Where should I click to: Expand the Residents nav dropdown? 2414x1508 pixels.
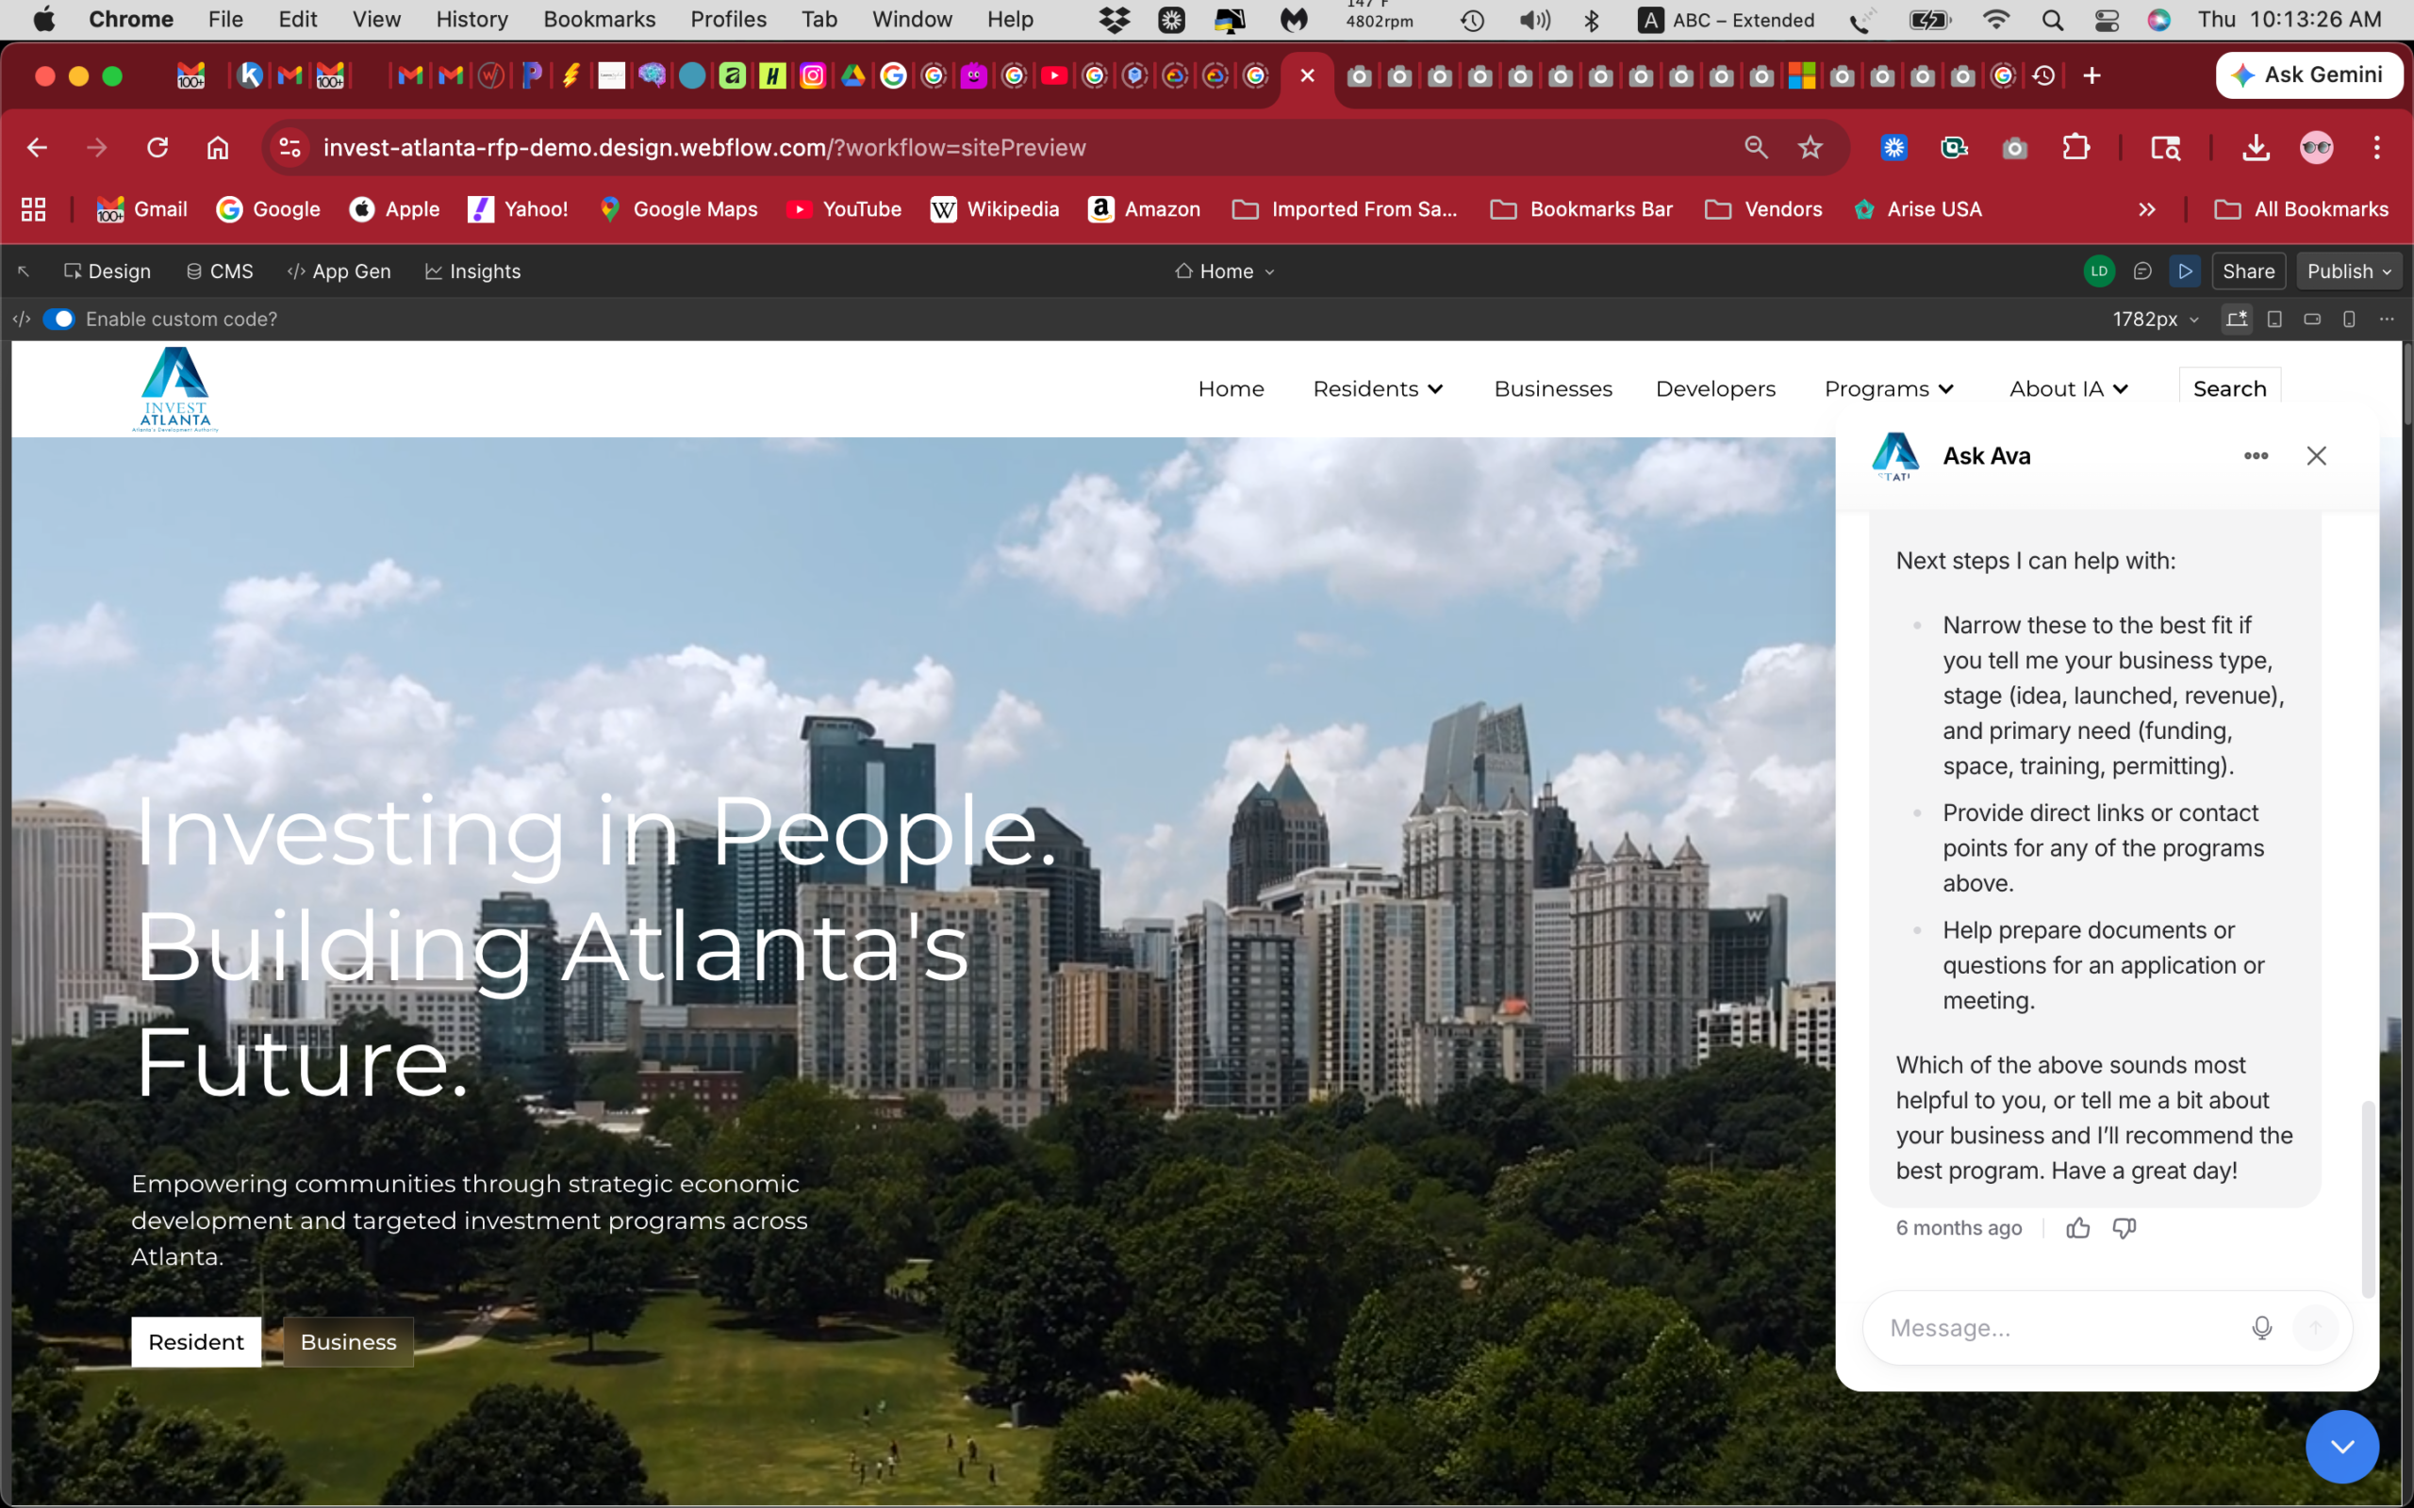(1378, 389)
